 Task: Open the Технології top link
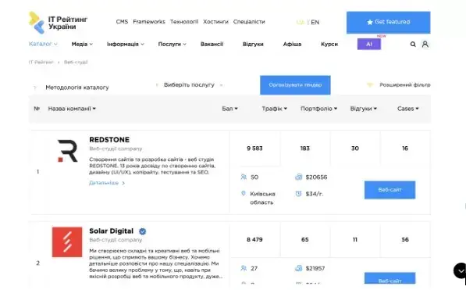click(184, 22)
